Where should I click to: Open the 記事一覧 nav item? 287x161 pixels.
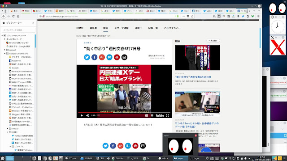[153, 28]
